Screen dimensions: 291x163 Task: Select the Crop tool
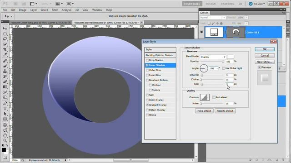pos(5,49)
